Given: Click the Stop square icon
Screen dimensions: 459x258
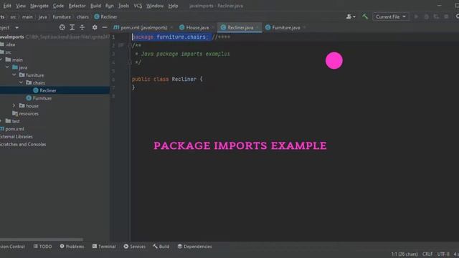Looking at the screenshot, I should pyautogui.click(x=446, y=16).
